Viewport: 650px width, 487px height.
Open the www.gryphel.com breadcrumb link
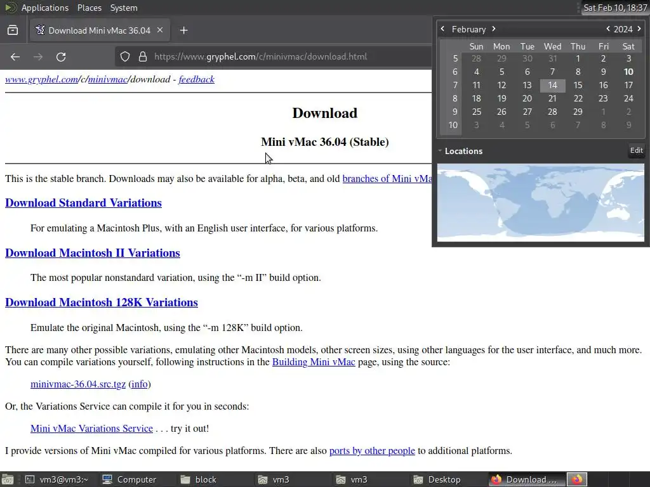click(41, 79)
